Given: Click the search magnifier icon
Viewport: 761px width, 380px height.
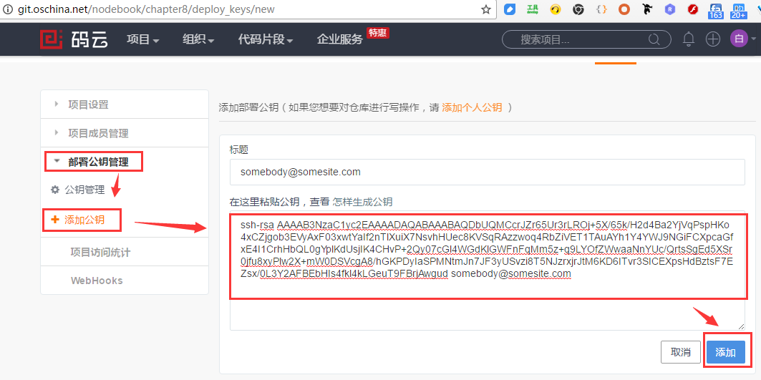Looking at the screenshot, I should pos(654,39).
